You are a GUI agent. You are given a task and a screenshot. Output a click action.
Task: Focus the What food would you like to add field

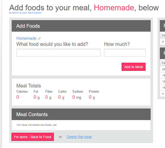pos(58,53)
